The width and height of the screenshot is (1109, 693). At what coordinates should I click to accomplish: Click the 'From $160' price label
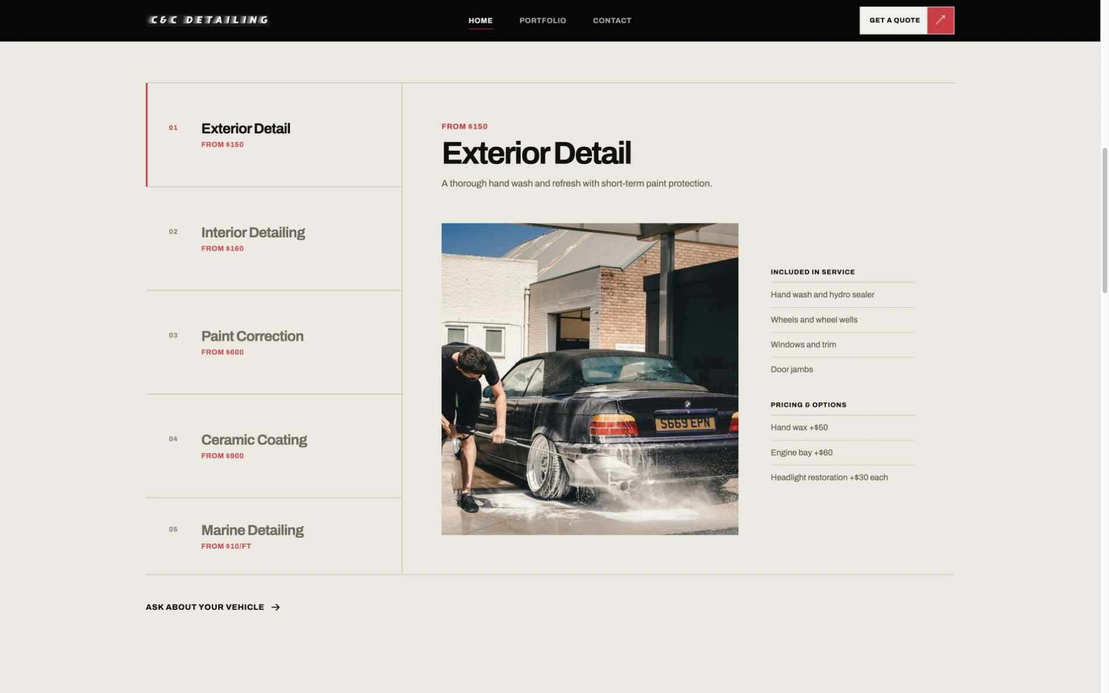click(222, 249)
